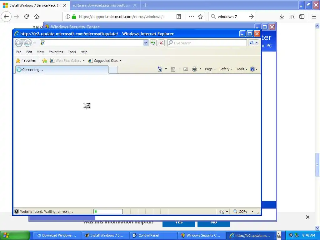The width and height of the screenshot is (320, 240).
Task: Open Help menu in Internet Explorer
Action: (84, 52)
